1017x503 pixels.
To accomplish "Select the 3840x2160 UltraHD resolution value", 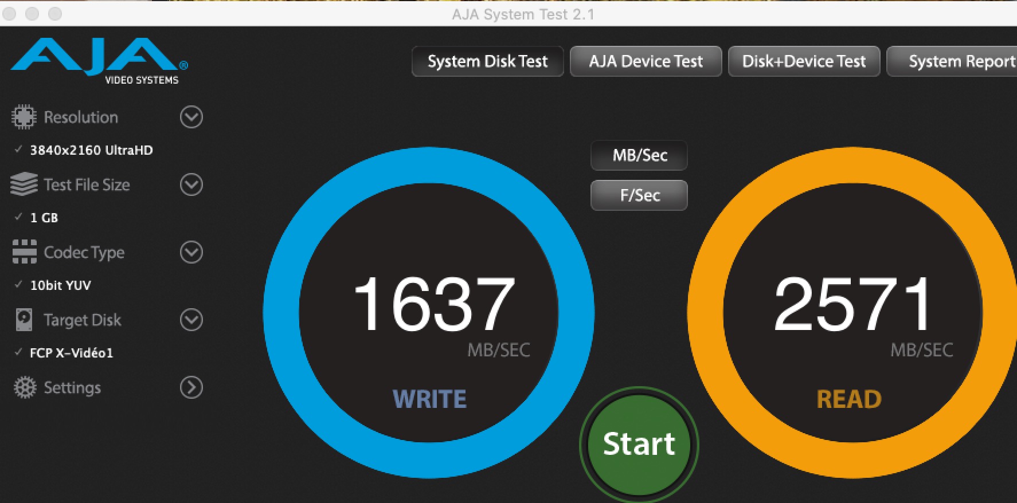I will click(x=91, y=150).
